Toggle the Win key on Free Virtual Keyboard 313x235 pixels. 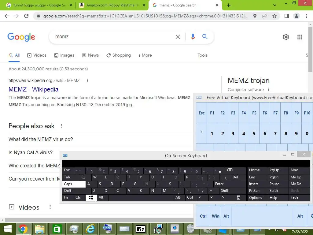click(x=215, y=216)
